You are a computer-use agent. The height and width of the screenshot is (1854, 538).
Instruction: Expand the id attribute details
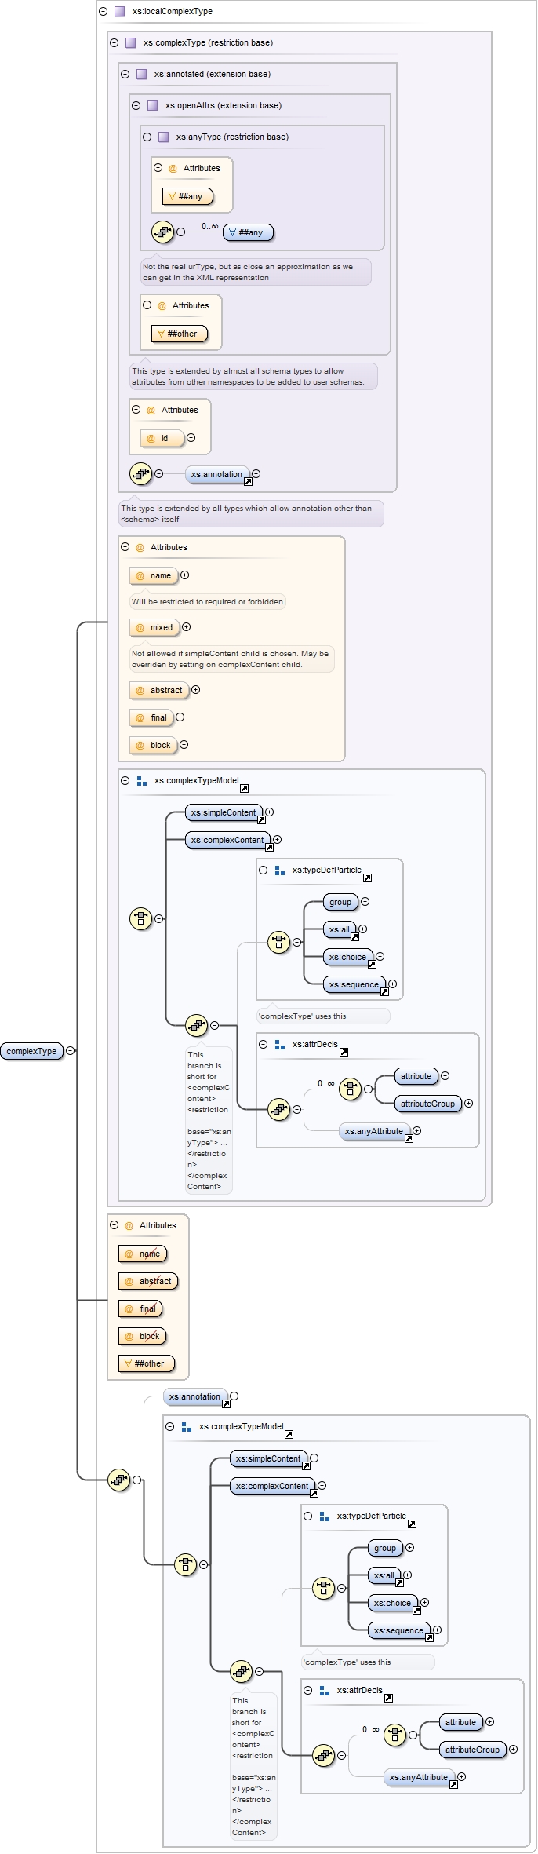click(x=191, y=438)
